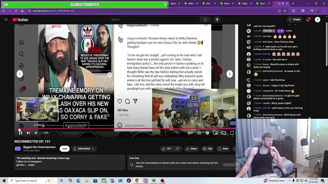Create a clip with Clip button
Screen dimensions: 328x184
(207, 149)
